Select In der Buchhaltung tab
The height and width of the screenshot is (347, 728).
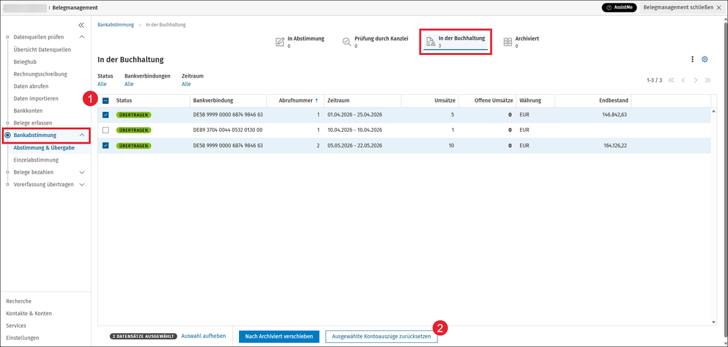point(456,42)
